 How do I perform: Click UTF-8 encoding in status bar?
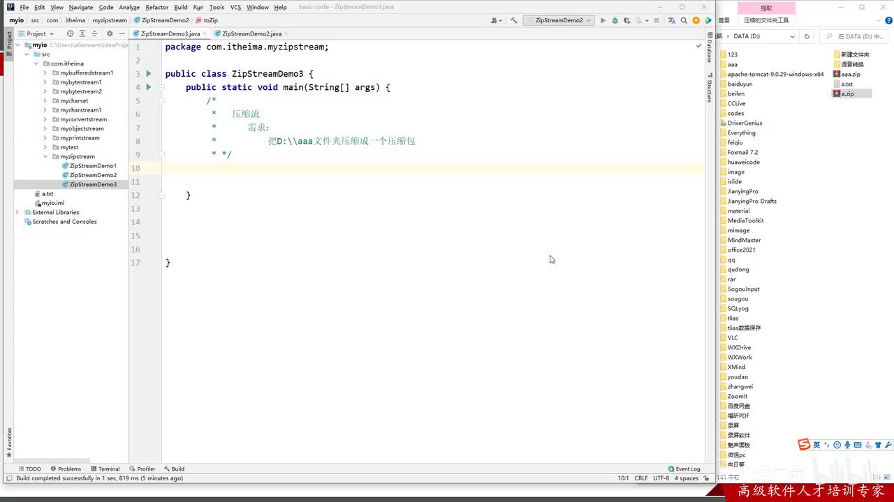(x=661, y=478)
